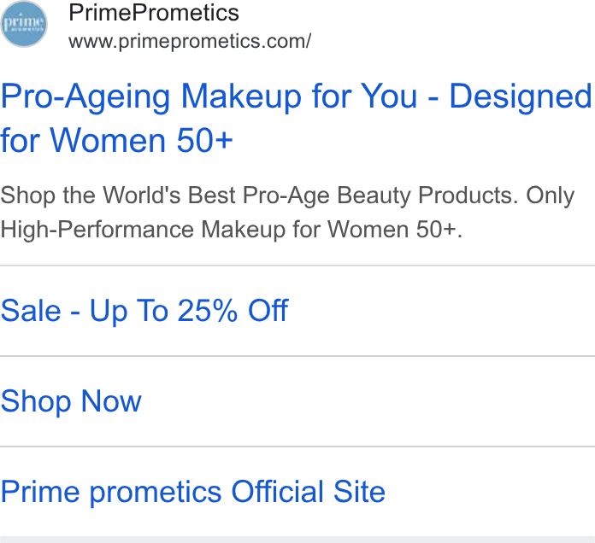
Task: Click the word 'Designed' in the headline
Action: click(x=521, y=96)
